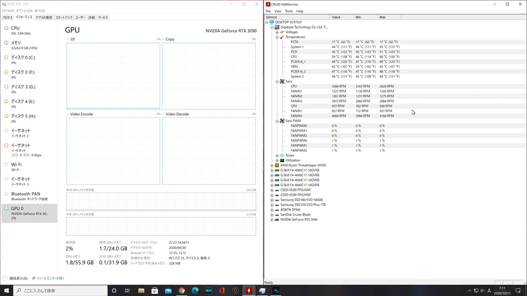This screenshot has width=527, height=296.
Task: Open オプション(O) menu in Task Manager
Action: pyautogui.click(x=24, y=11)
